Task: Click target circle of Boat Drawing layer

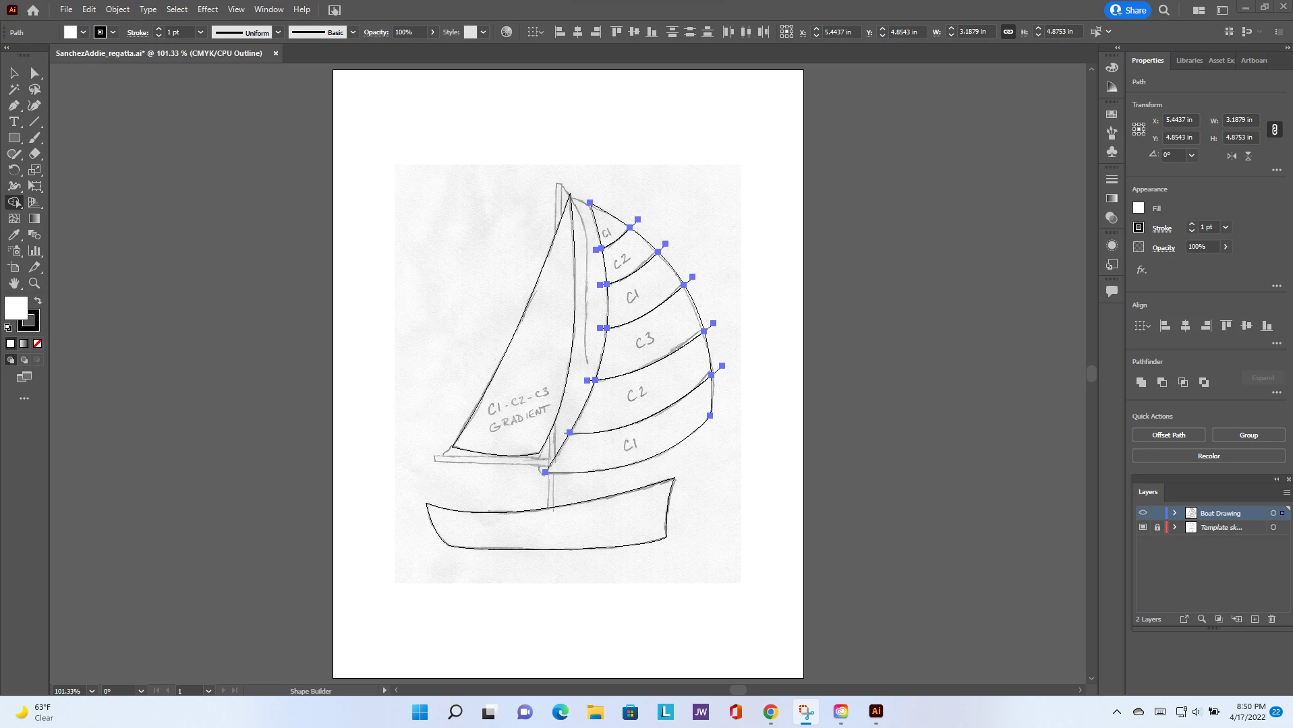Action: [1273, 513]
